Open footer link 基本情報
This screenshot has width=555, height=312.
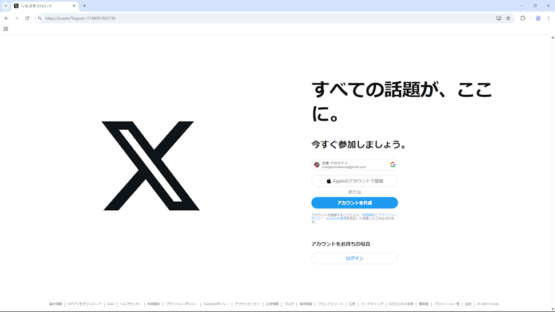tap(55, 304)
